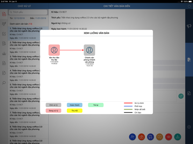Open pending documents icon in left sidebar

point(4,14)
